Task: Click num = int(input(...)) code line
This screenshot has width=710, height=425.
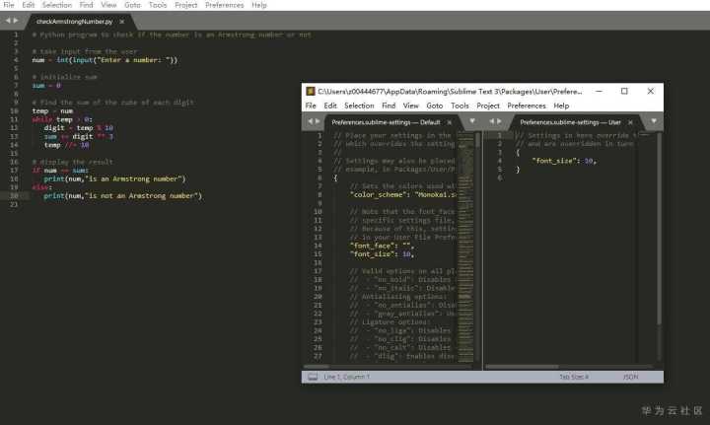Action: [x=105, y=60]
